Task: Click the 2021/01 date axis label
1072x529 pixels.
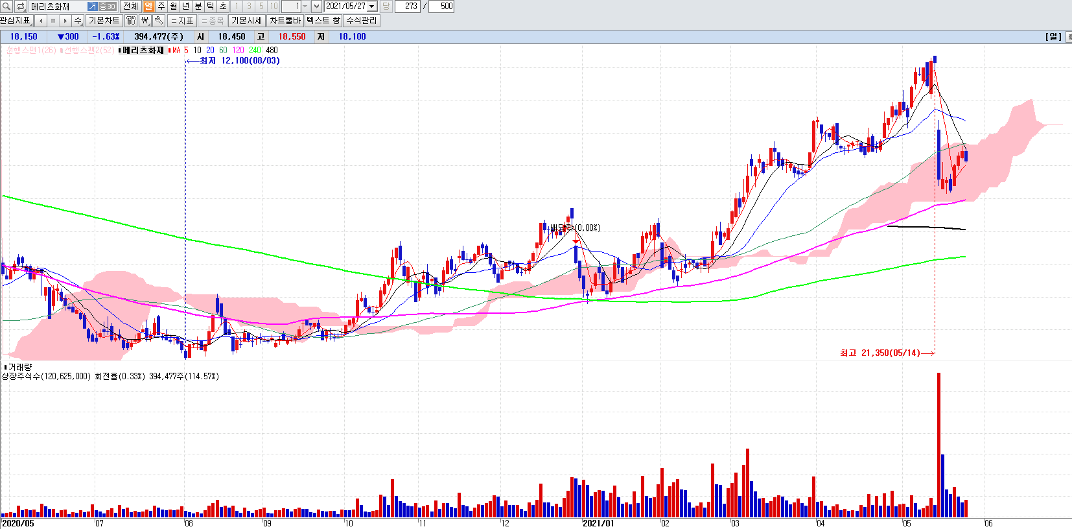Action: point(598,523)
